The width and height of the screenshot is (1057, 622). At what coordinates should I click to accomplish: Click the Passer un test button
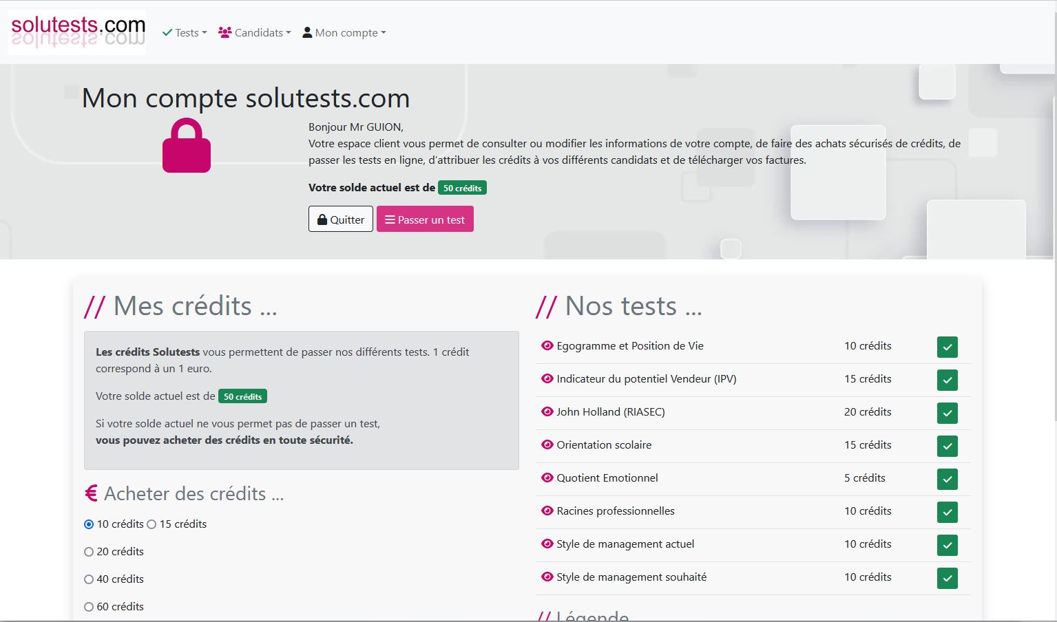[425, 219]
